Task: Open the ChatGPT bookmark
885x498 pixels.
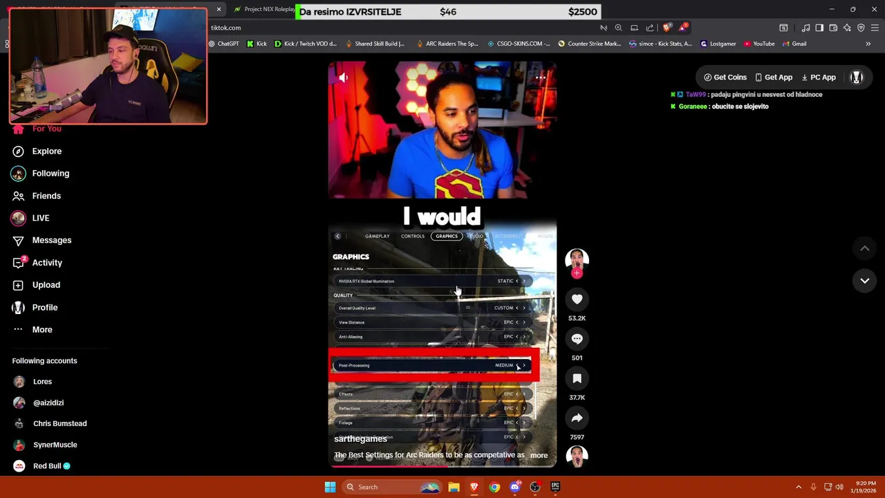Action: click(223, 44)
